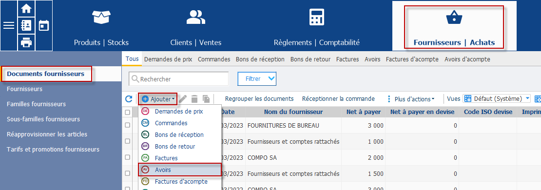Image resolution: width=541 pixels, height=190 pixels.
Task: Open the Défaut (Système) views combo box
Action: [x=497, y=99]
